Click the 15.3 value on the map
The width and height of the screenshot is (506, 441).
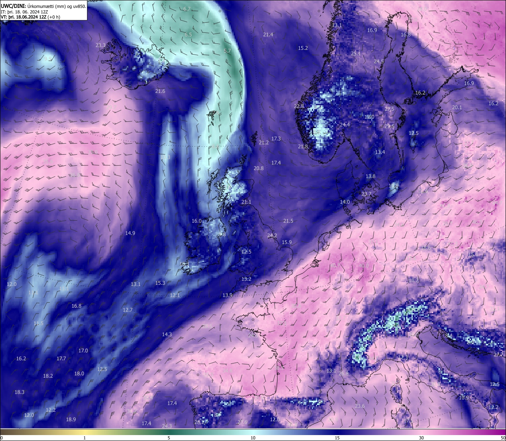tap(160, 283)
